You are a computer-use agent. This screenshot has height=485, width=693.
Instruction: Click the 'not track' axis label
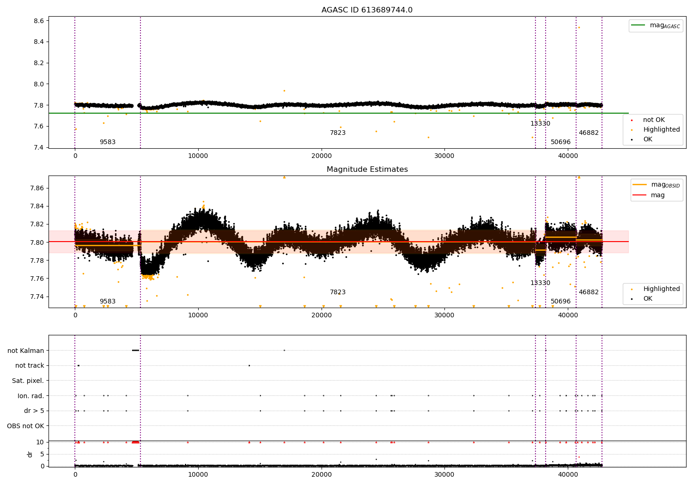[30, 365]
